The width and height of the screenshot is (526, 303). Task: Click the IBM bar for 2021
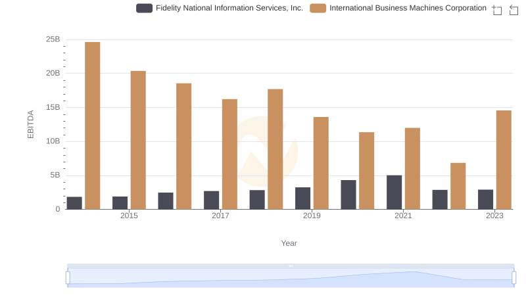pos(412,169)
